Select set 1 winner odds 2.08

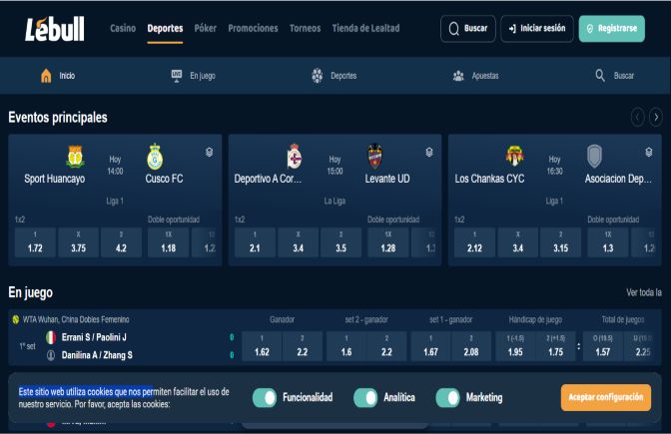[x=471, y=346]
